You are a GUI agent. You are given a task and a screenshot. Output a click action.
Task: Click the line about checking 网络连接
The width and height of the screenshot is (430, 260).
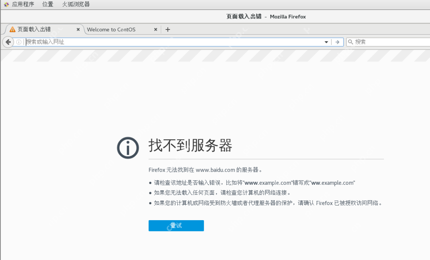(x=222, y=193)
